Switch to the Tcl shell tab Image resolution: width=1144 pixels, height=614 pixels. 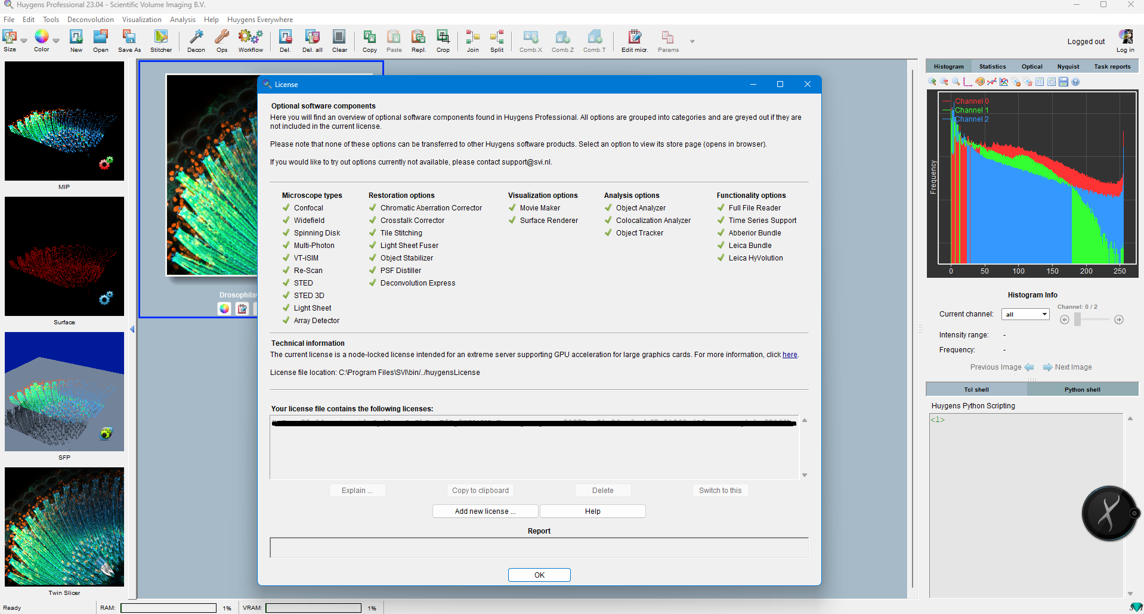[976, 389]
